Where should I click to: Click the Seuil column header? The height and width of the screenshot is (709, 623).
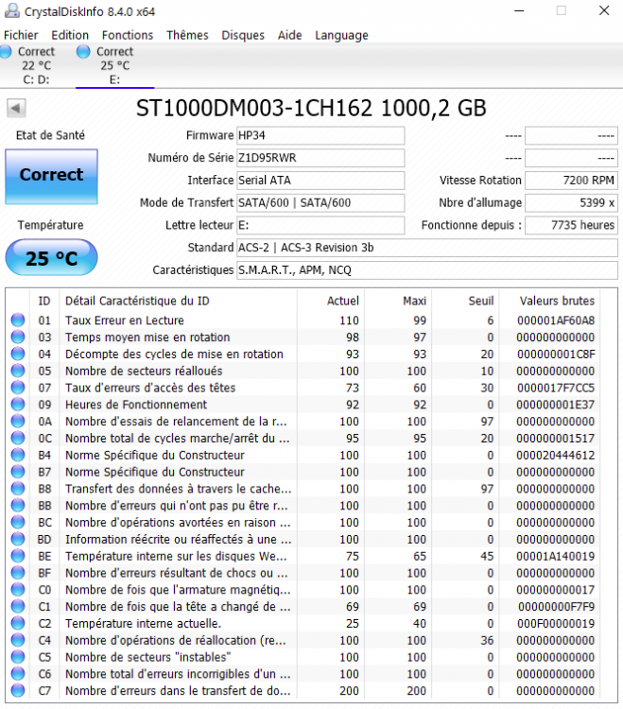pos(481,301)
